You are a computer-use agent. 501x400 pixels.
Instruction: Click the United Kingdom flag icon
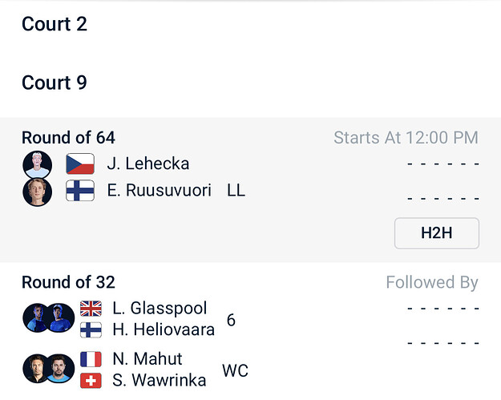(91, 309)
